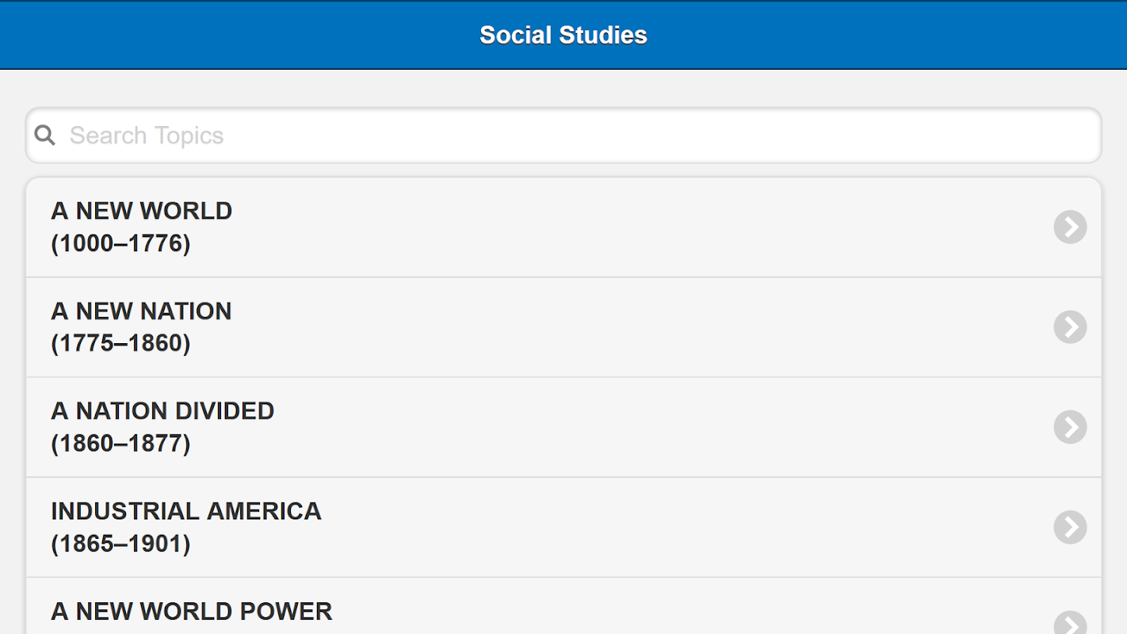This screenshot has height=634, width=1127.
Task: Click the magnifying glass search icon
Action: point(45,136)
